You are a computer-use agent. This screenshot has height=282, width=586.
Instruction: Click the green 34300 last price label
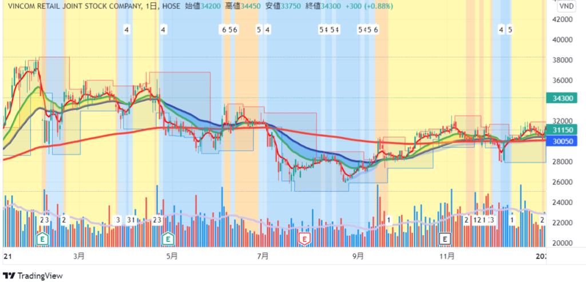(x=562, y=98)
